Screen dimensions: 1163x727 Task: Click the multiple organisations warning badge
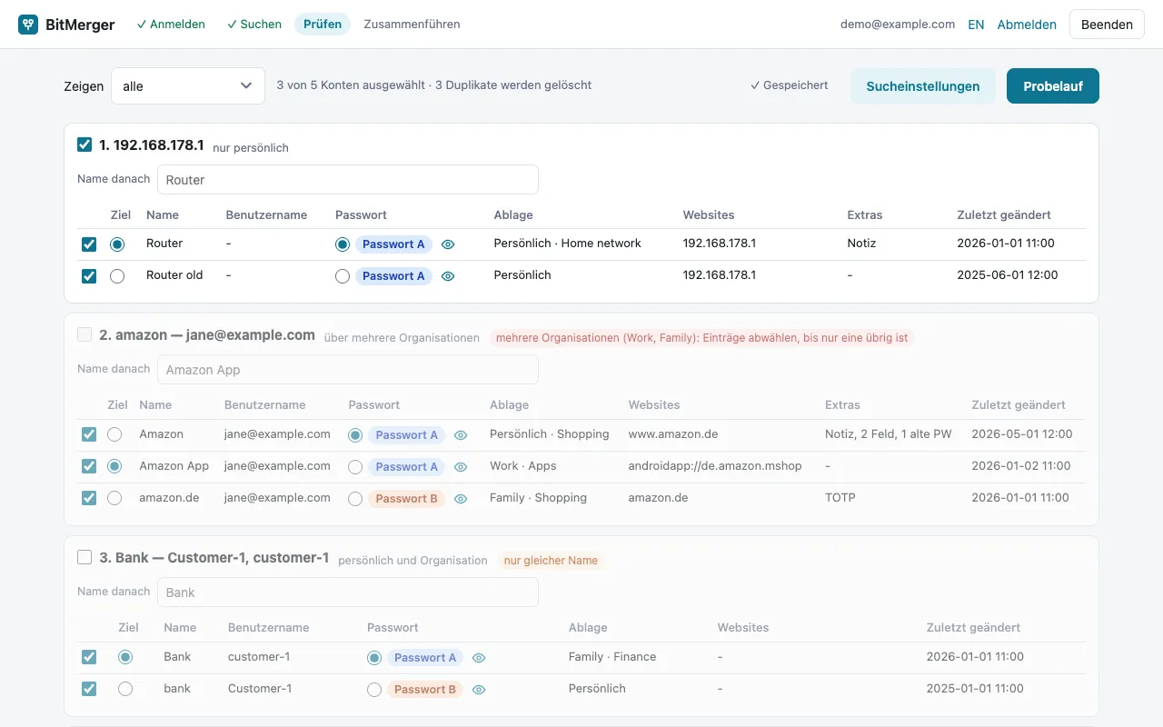702,338
